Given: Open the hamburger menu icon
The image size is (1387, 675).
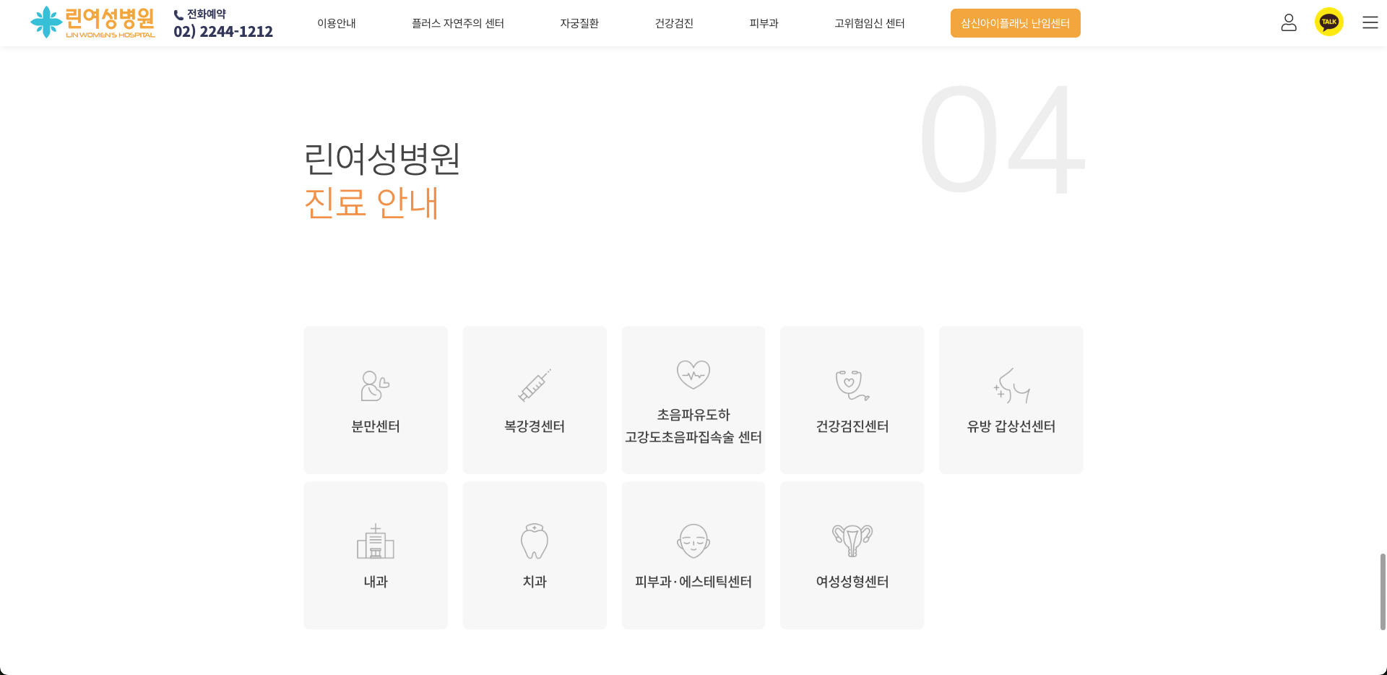Looking at the screenshot, I should [1370, 22].
